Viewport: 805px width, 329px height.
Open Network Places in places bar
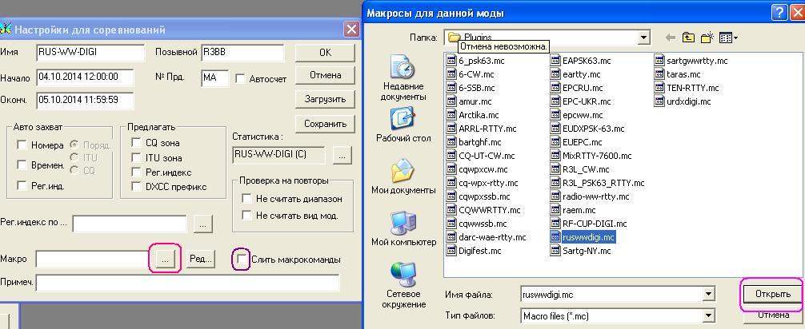402,286
